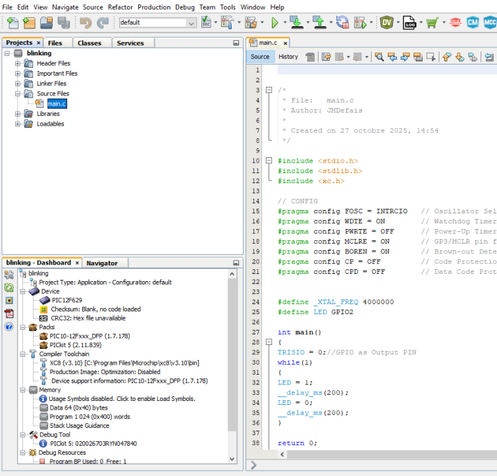Image resolution: width=497 pixels, height=476 pixels.
Task: Switch editor to History view
Action: (288, 57)
